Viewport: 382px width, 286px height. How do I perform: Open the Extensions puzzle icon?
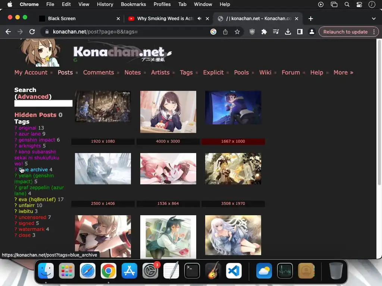tap(264, 32)
